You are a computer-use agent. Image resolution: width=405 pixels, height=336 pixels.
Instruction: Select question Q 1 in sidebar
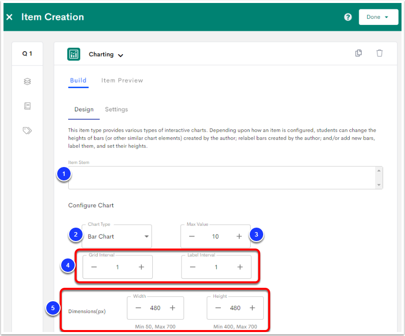[x=27, y=53]
